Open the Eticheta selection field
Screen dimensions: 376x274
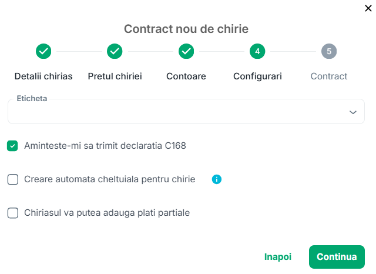click(186, 112)
